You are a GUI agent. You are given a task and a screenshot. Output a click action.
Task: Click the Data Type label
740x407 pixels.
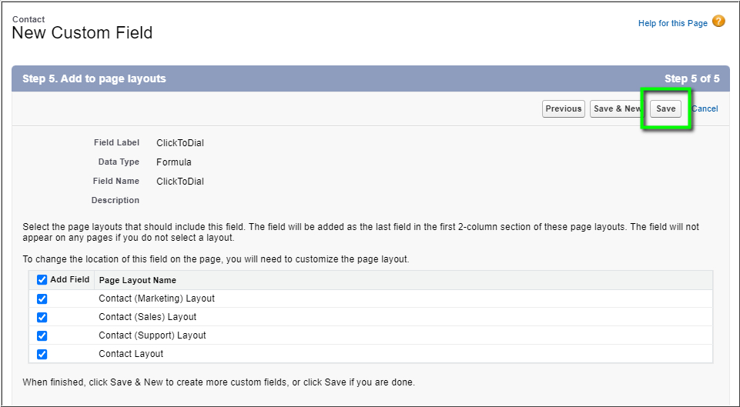pos(119,162)
